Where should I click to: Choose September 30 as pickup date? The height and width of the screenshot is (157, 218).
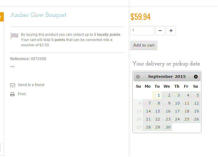pyautogui.click(x=167, y=127)
